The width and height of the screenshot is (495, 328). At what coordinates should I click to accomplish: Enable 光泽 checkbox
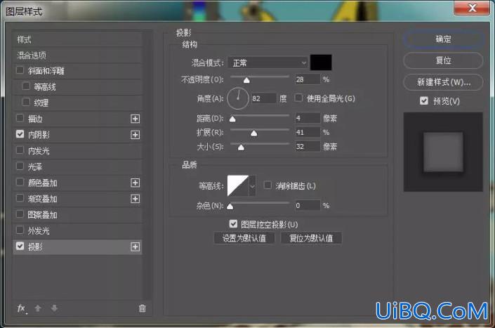click(20, 166)
